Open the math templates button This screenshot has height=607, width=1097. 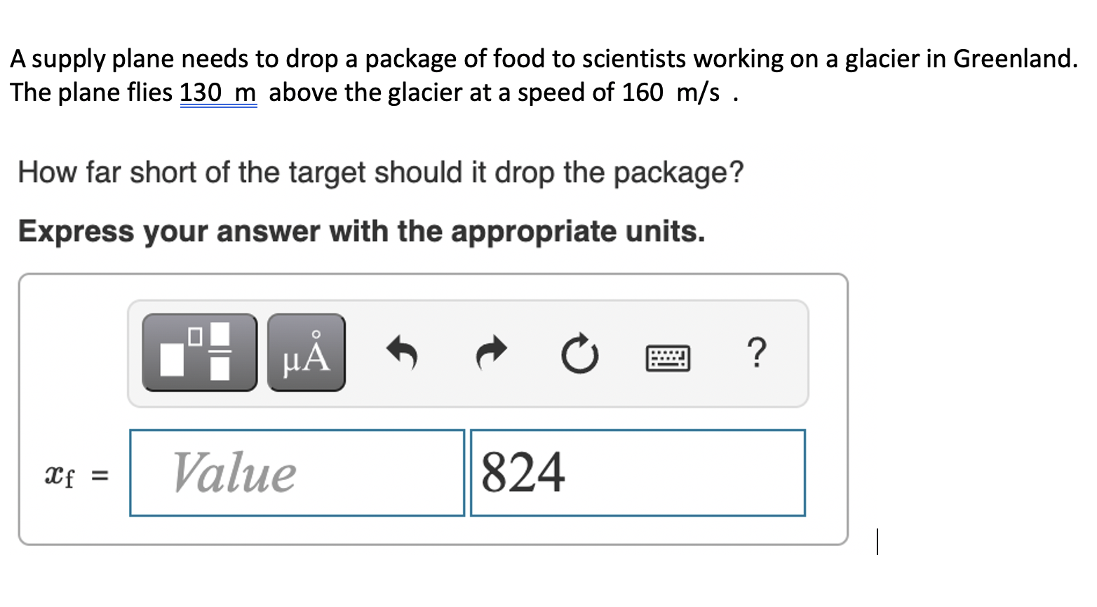(x=199, y=353)
